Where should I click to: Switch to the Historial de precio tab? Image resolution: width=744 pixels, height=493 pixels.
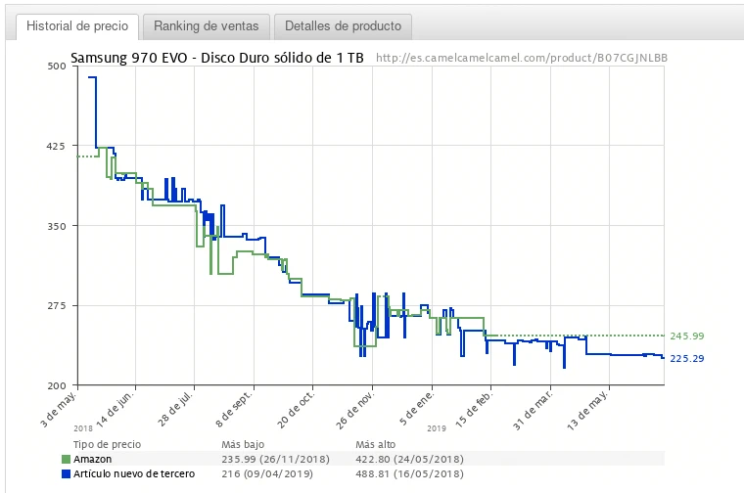(x=77, y=26)
